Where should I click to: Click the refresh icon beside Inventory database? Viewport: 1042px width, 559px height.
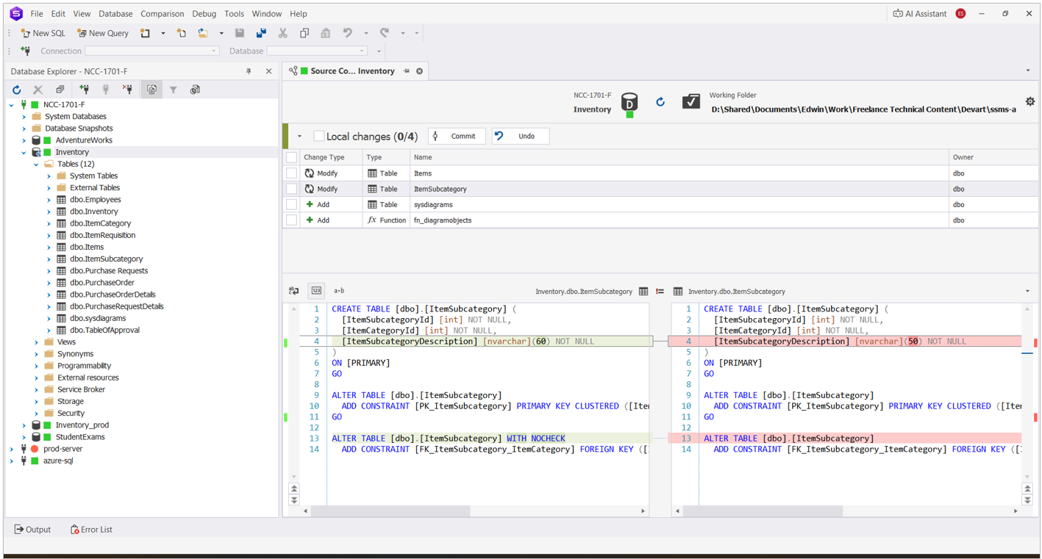coord(660,102)
